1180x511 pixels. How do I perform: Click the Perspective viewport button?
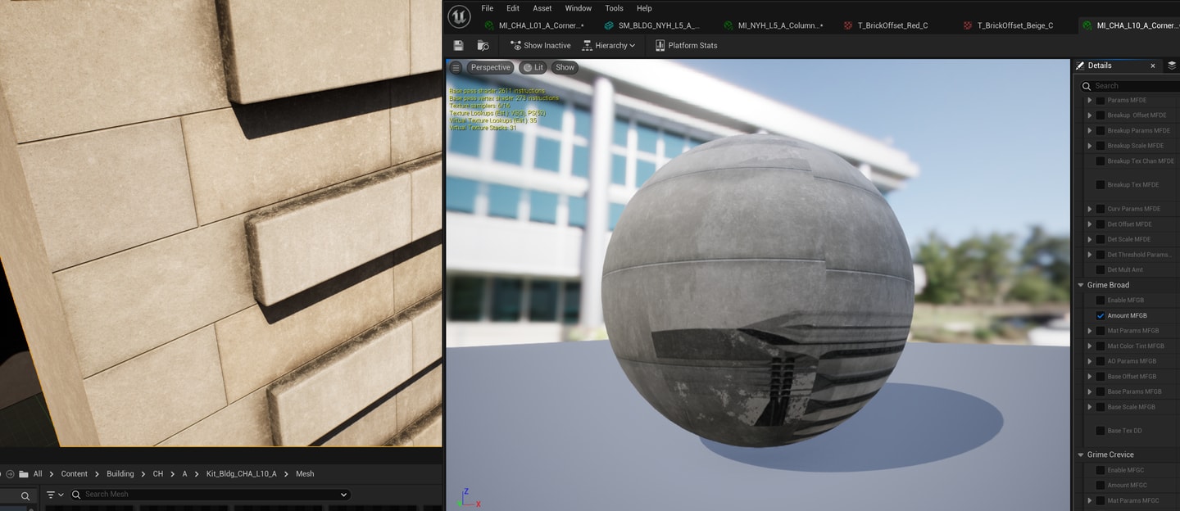pos(490,68)
